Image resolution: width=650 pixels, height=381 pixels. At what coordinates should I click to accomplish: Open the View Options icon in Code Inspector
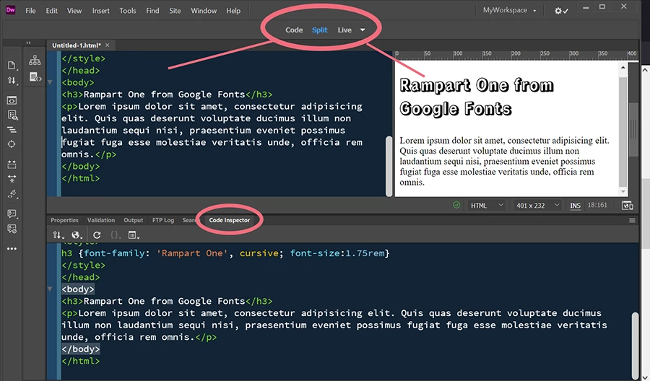point(134,235)
